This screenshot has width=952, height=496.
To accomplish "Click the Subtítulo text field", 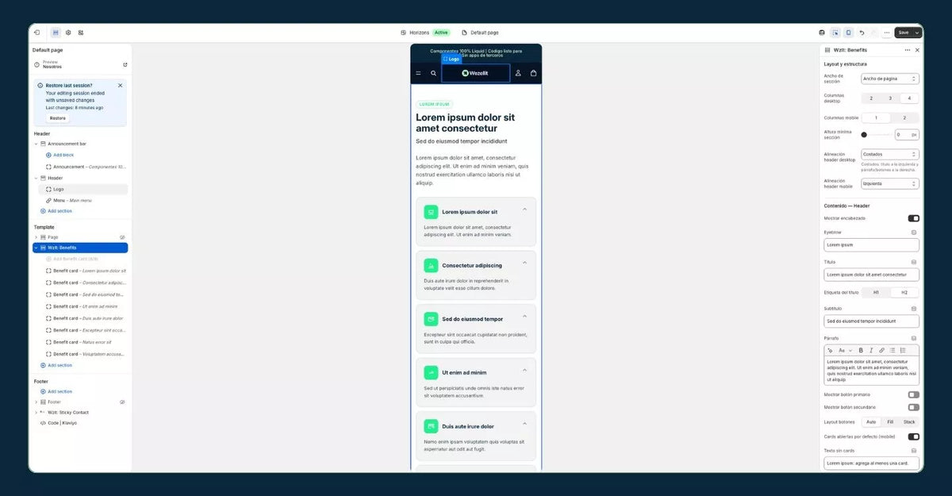I will click(871, 321).
